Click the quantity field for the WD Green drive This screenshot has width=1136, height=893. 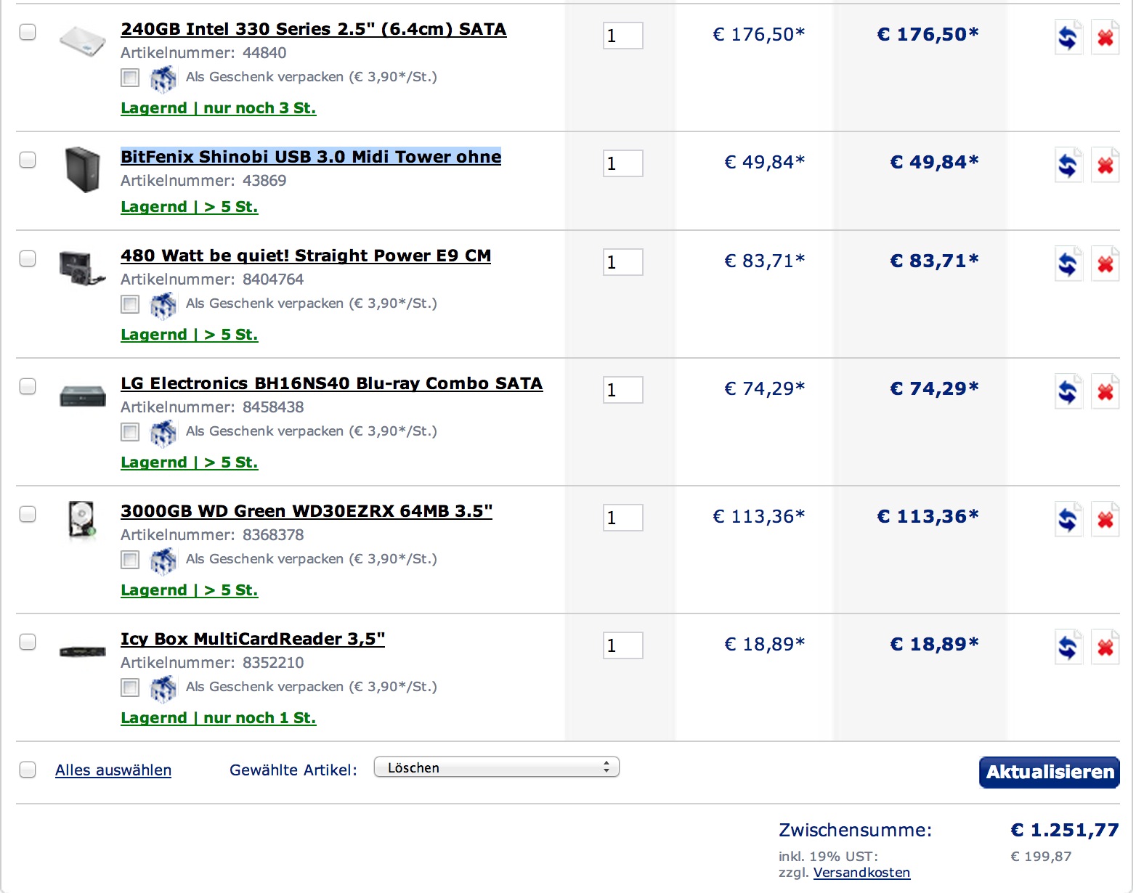[x=623, y=518]
